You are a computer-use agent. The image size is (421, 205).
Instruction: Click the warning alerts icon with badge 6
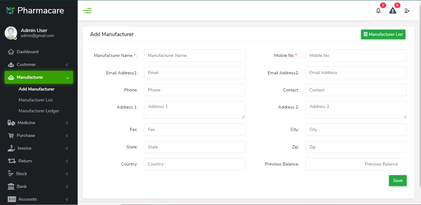(392, 10)
